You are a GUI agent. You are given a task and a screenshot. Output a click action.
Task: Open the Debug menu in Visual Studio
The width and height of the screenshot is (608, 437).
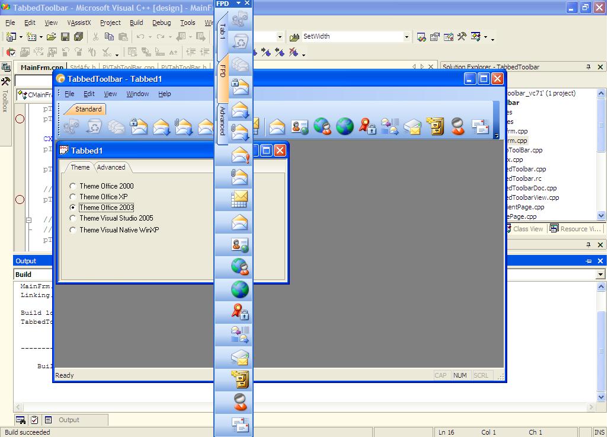[161, 23]
